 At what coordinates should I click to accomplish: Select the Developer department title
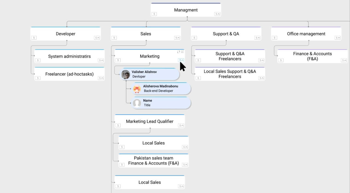(x=66, y=34)
